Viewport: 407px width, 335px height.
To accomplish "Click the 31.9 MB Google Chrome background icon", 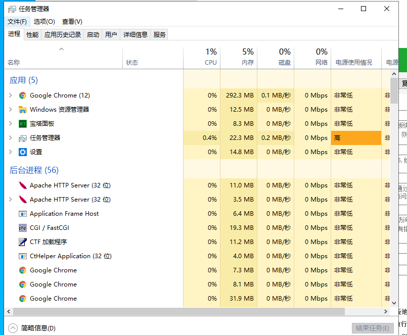I will pos(23,299).
